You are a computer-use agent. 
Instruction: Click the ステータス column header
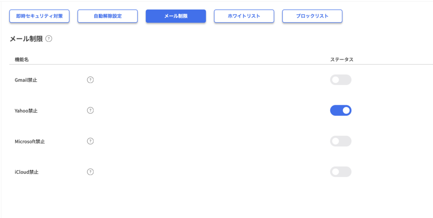[x=342, y=59]
